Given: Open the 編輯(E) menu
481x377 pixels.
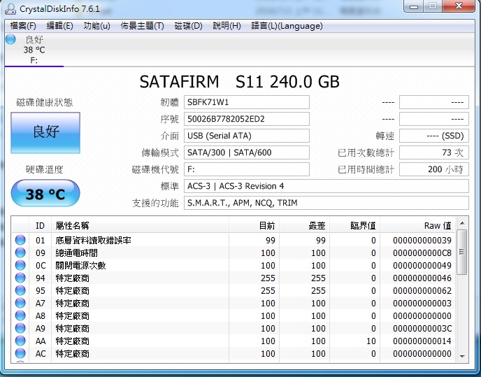Looking at the screenshot, I should [x=59, y=26].
